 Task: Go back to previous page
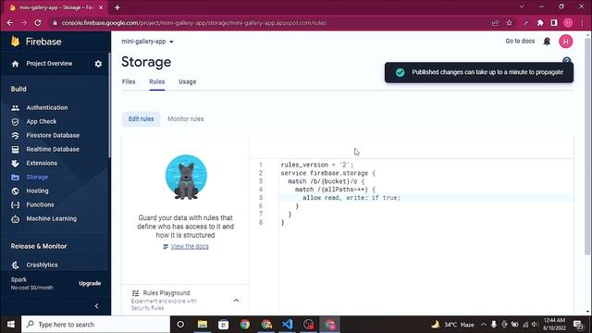tap(10, 23)
